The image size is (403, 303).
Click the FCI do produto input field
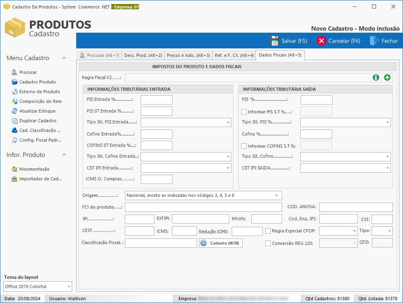pos(203,207)
